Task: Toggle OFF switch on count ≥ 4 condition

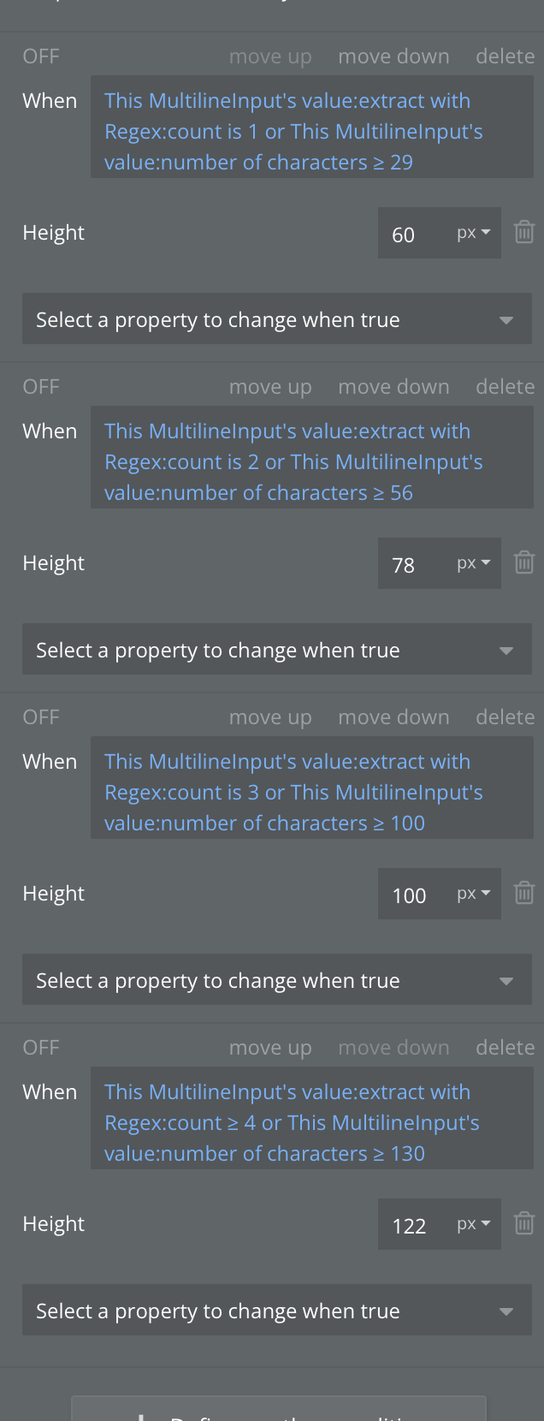Action: point(41,1048)
